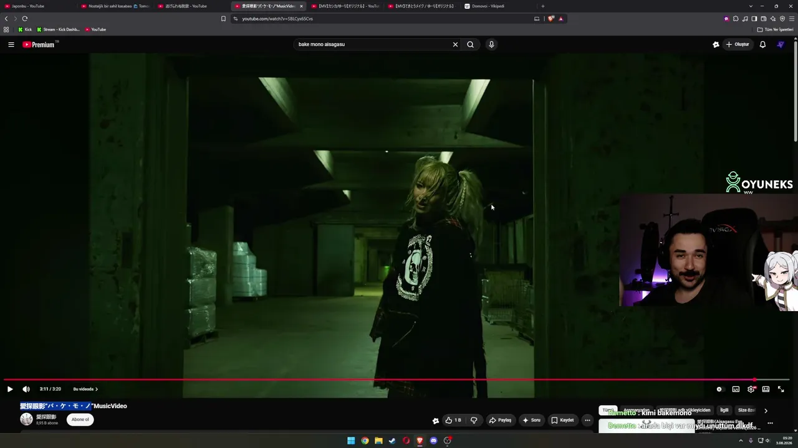Toggle the autoplay switch in player
This screenshot has width=798, height=448.
click(719, 389)
